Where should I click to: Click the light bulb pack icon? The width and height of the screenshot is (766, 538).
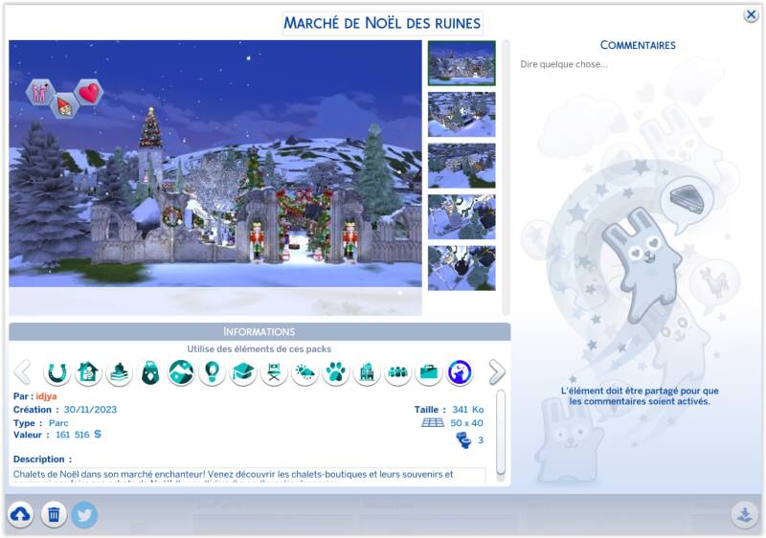coord(212,373)
